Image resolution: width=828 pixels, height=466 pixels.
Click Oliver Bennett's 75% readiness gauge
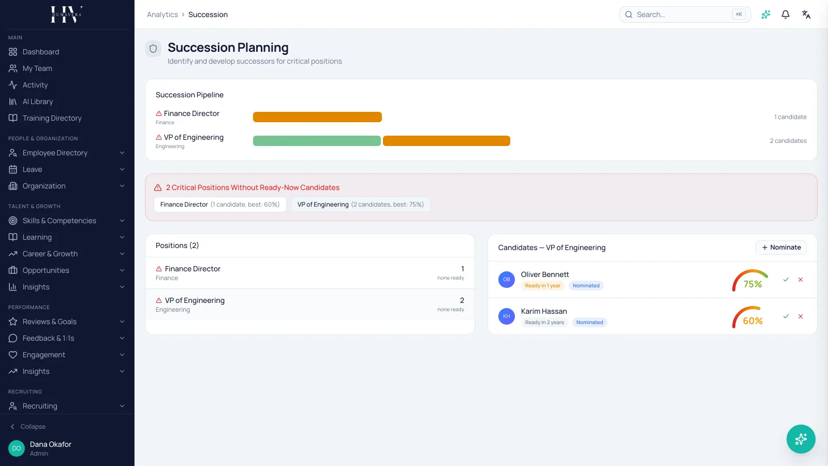click(x=751, y=280)
